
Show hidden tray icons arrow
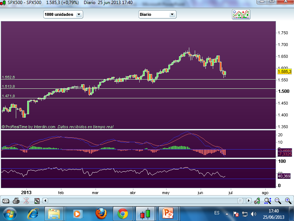click(227, 214)
